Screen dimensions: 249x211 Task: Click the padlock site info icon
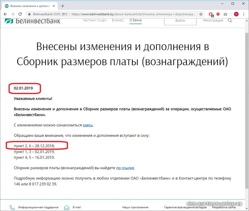click(x=29, y=14)
